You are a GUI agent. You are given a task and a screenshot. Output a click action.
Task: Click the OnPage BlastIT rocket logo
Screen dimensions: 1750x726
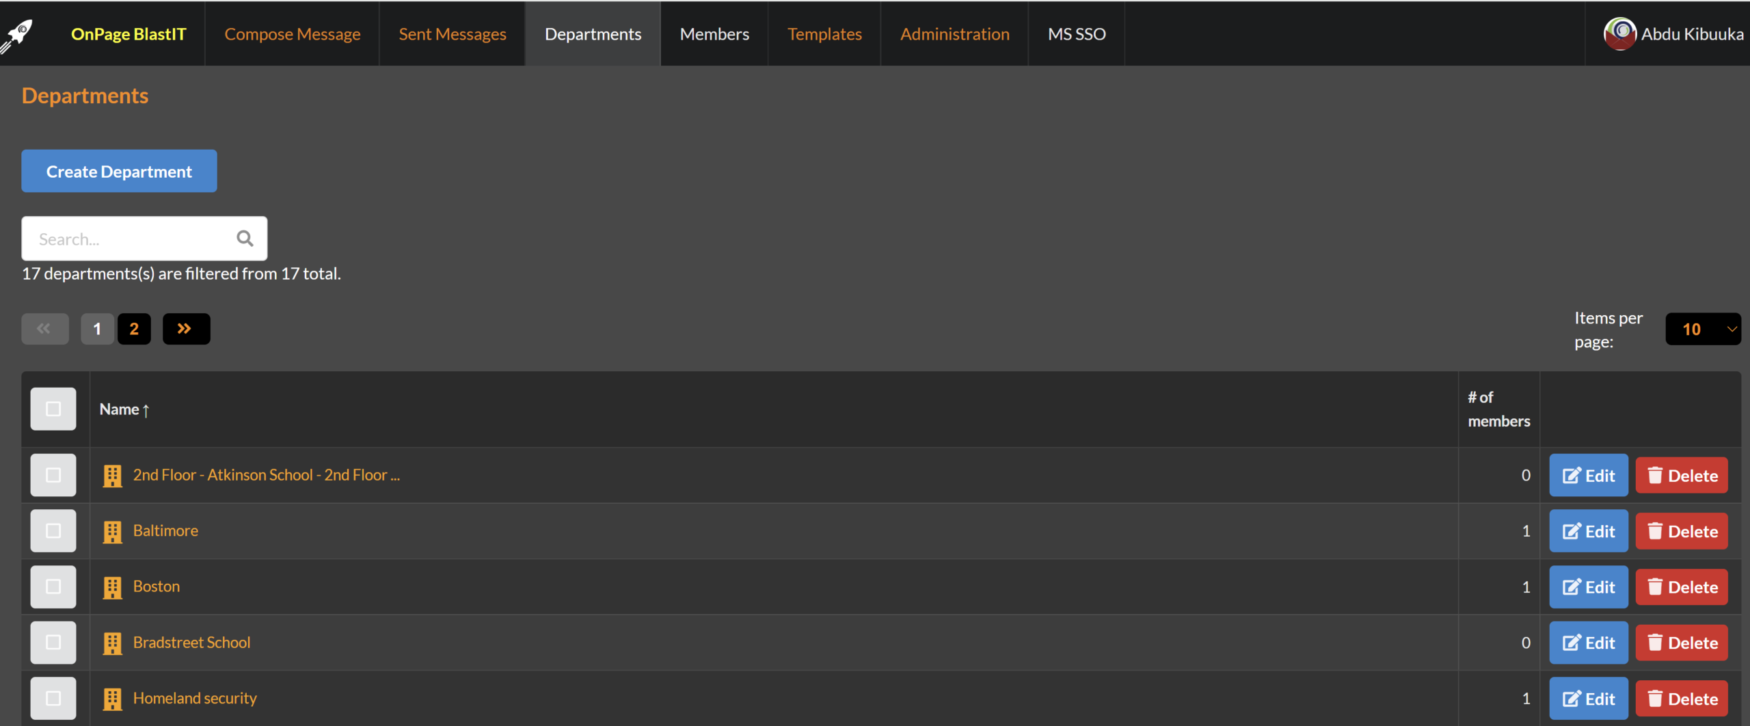tap(16, 36)
